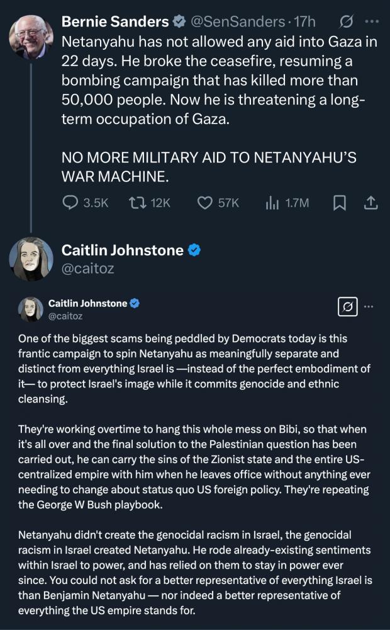
Task: Click the Grok icon on Sanders' tweet
Action: [345, 23]
